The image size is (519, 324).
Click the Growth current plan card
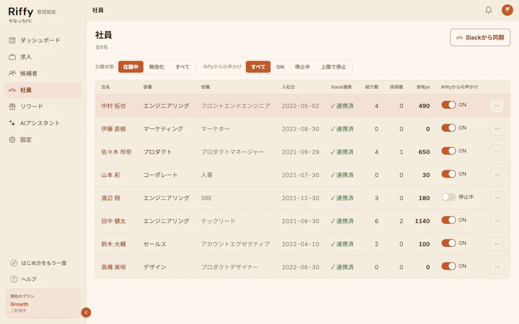click(43, 303)
